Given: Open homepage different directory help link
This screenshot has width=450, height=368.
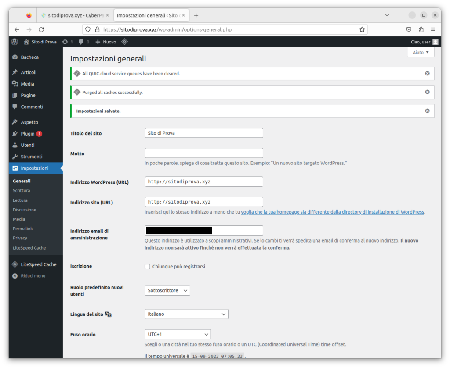Looking at the screenshot, I should (332, 212).
